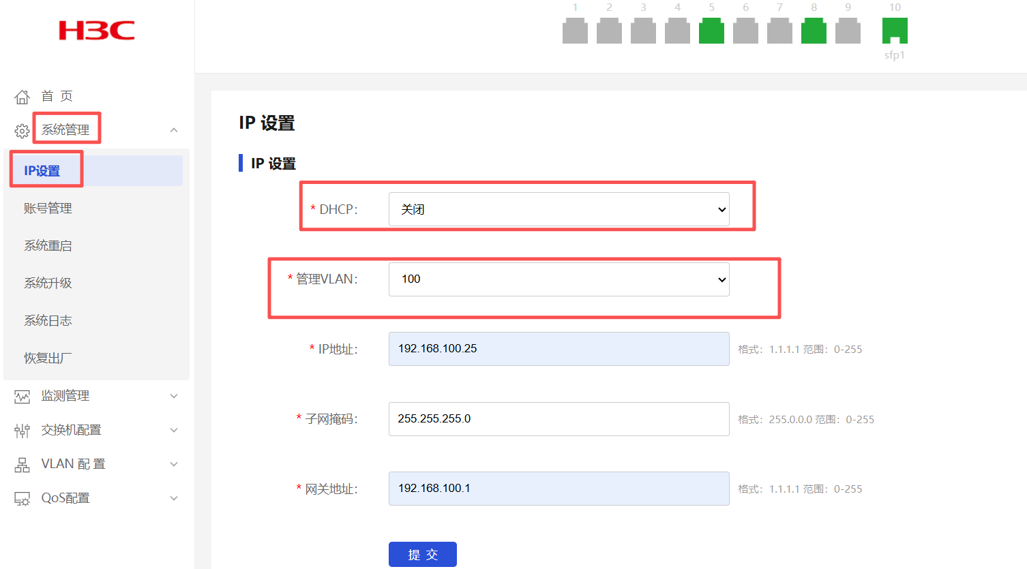Click green port 5 icon

click(711, 31)
